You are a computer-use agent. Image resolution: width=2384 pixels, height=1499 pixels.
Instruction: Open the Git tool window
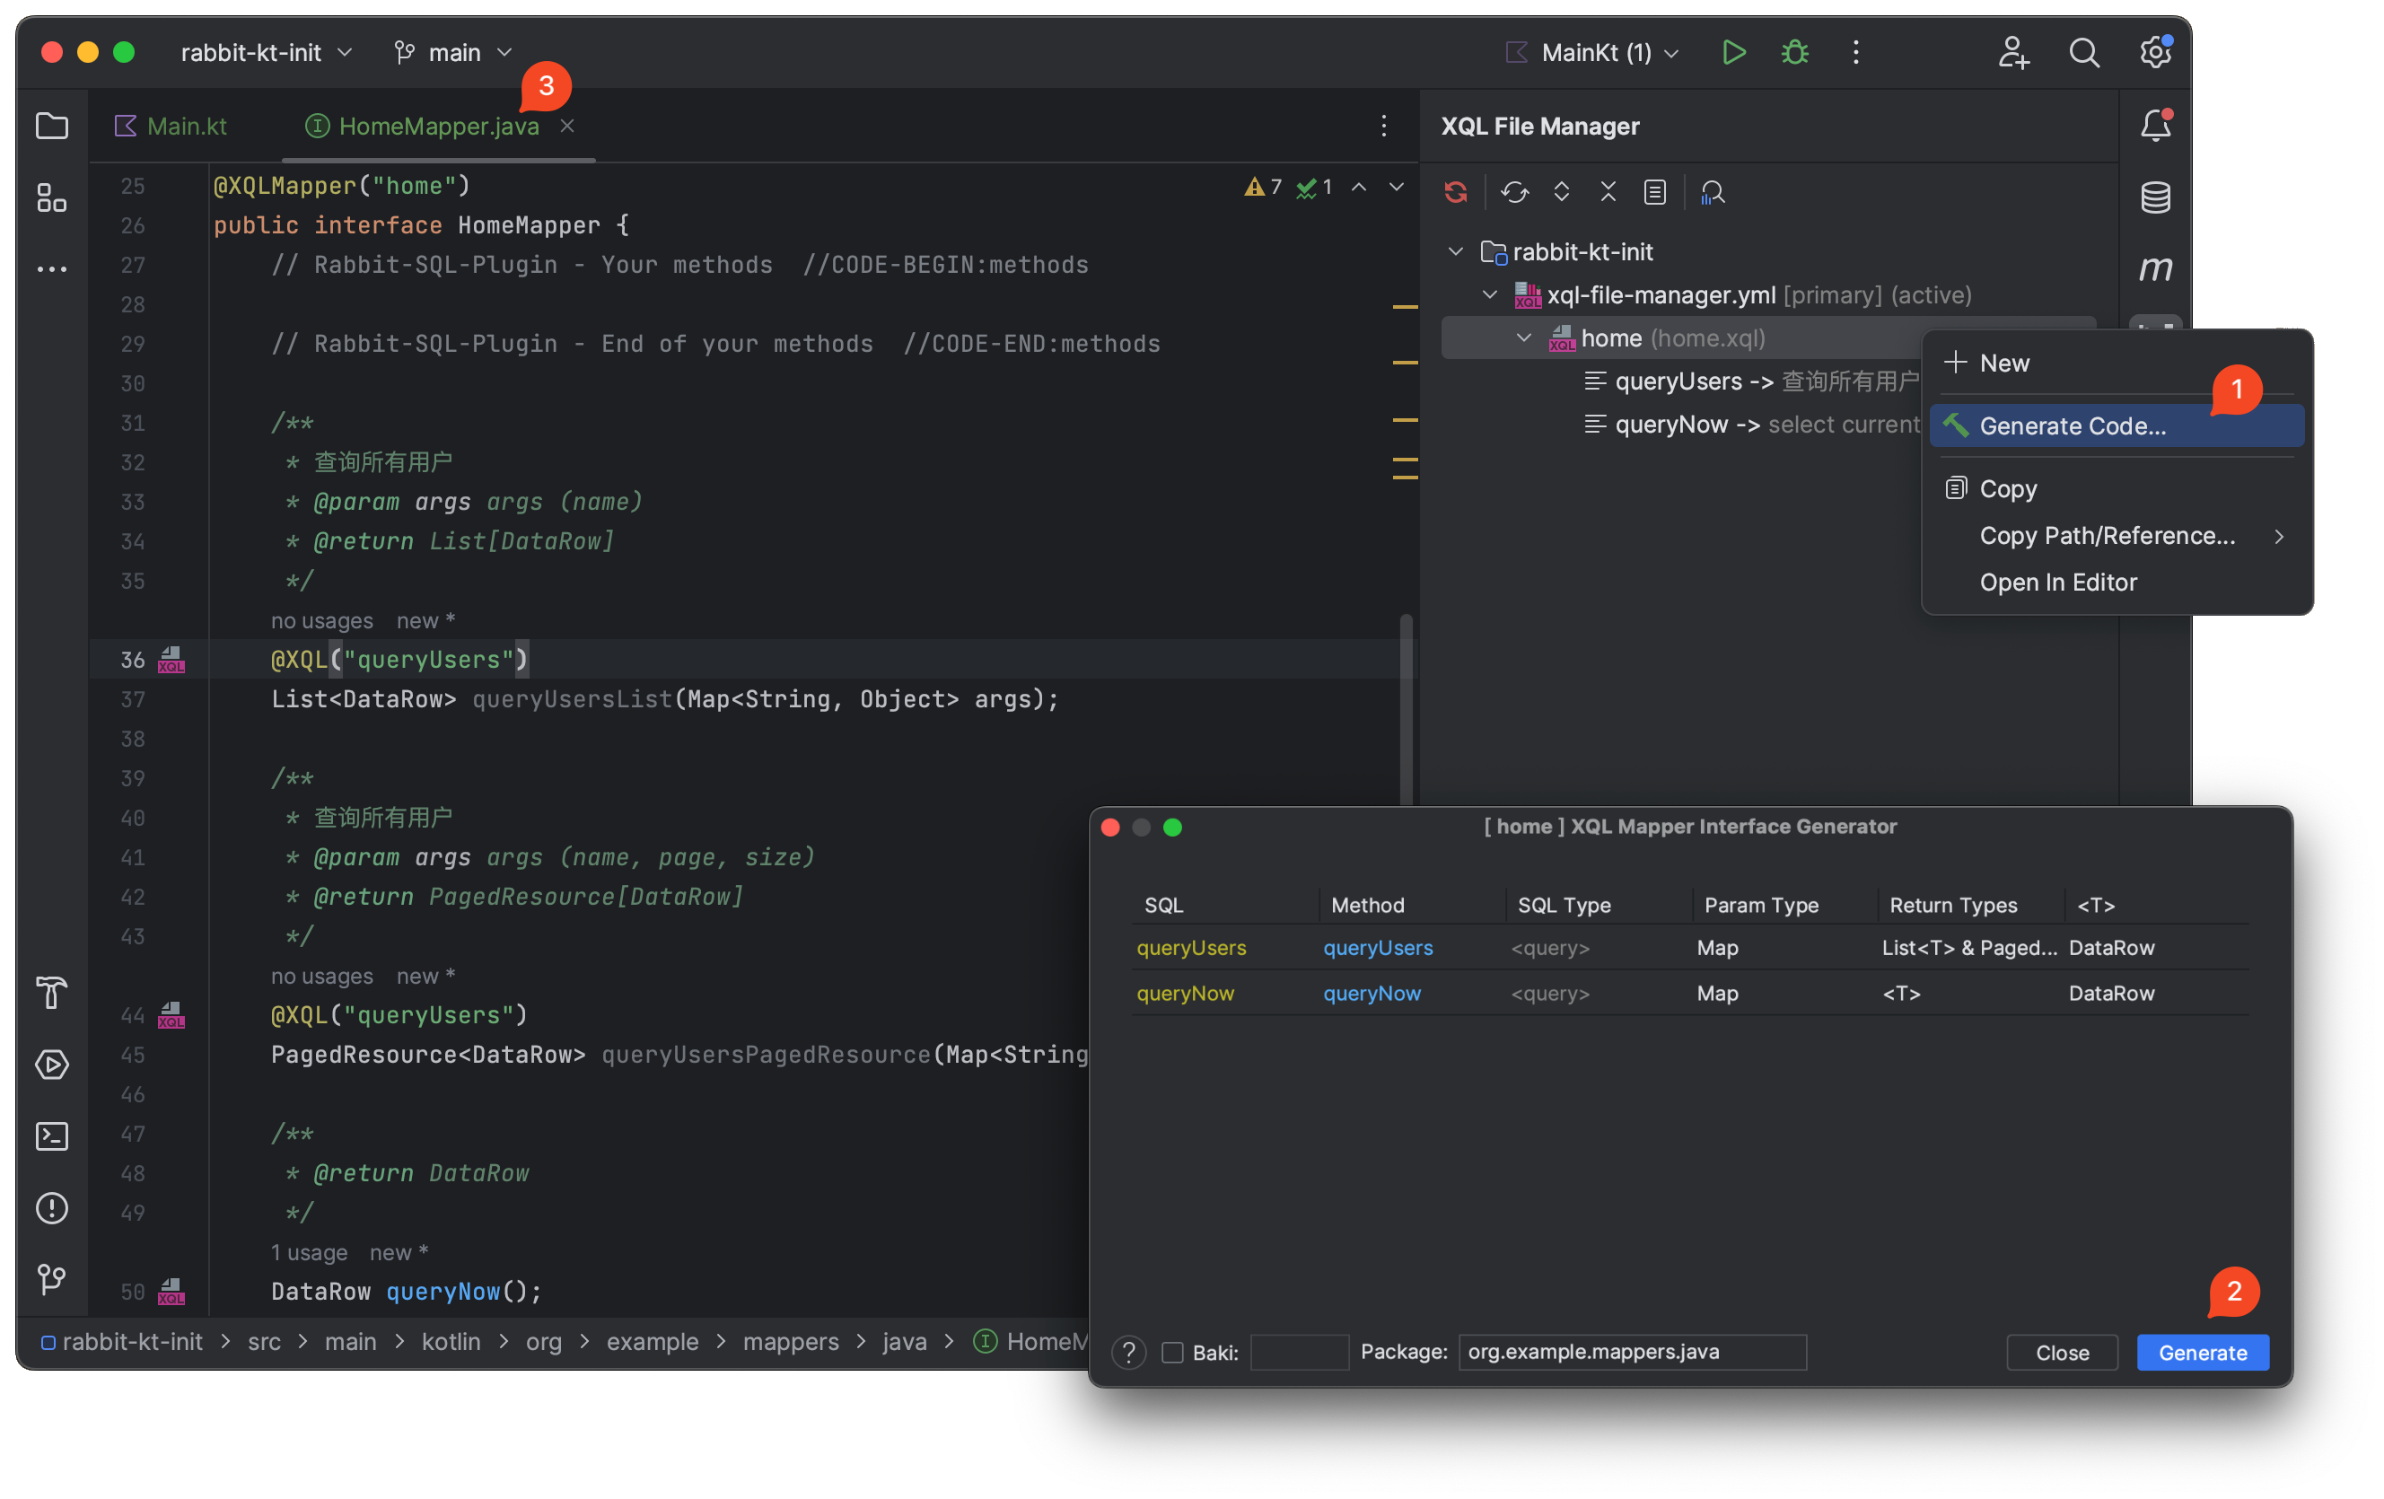click(51, 1278)
